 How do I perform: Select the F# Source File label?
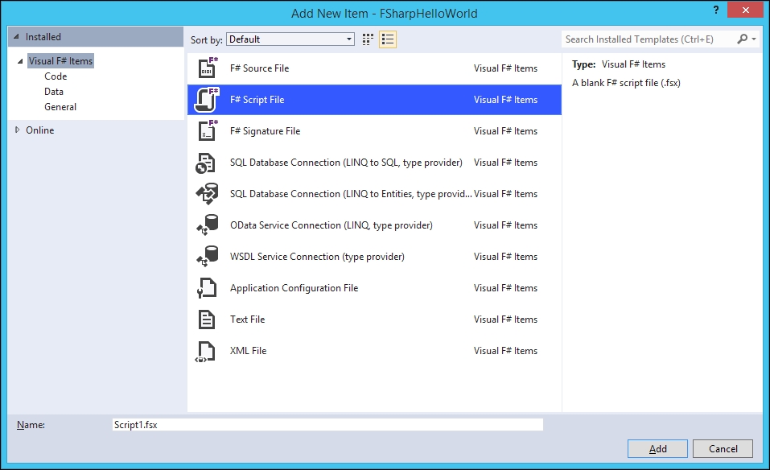pos(259,68)
